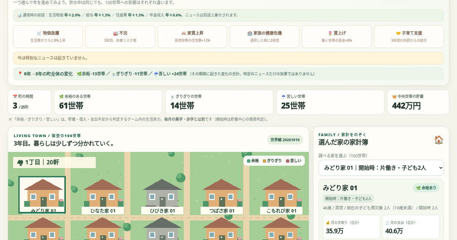
Task: Click the umbrella icon beside 苦しい世帯
Action: 283,97
